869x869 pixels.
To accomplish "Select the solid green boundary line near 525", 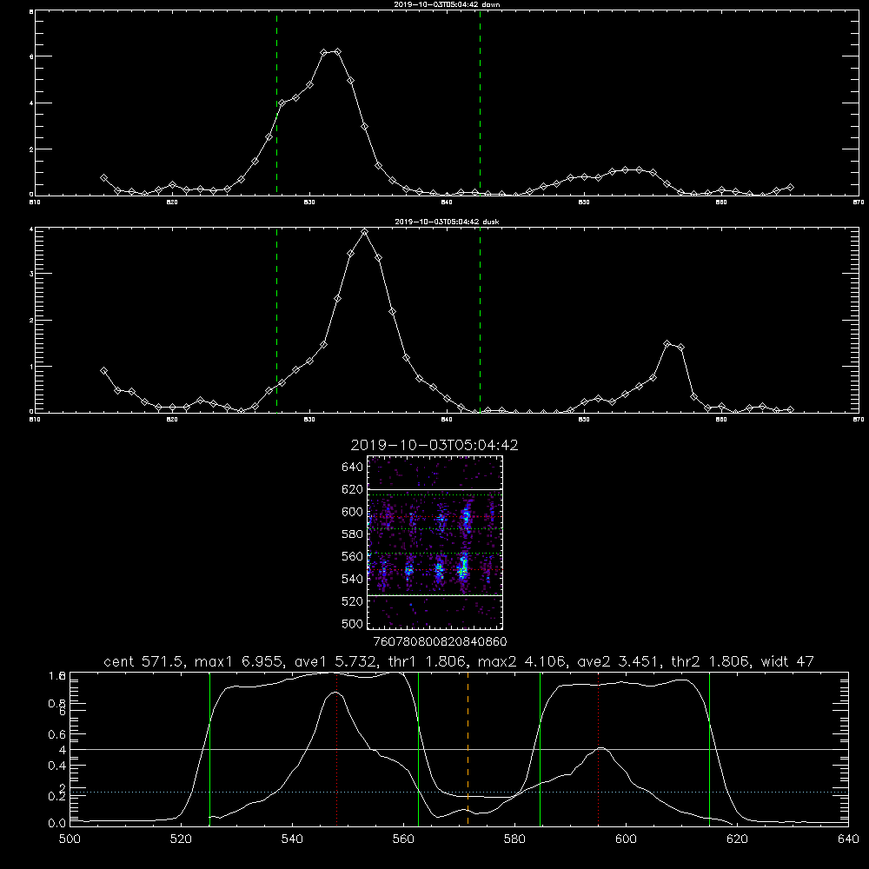I will pyautogui.click(x=209, y=748).
